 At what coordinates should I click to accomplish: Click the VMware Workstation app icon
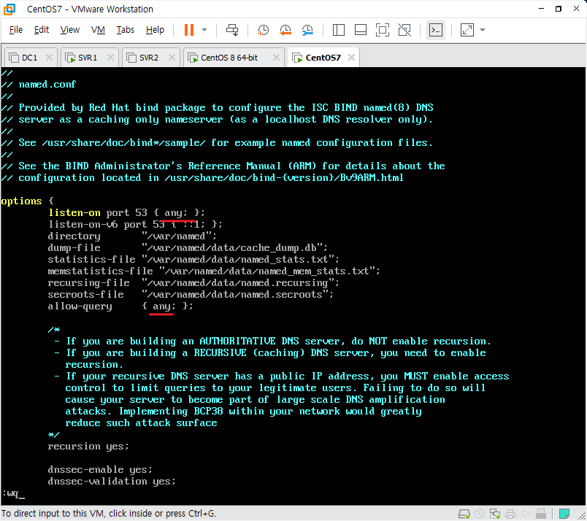tap(9, 9)
